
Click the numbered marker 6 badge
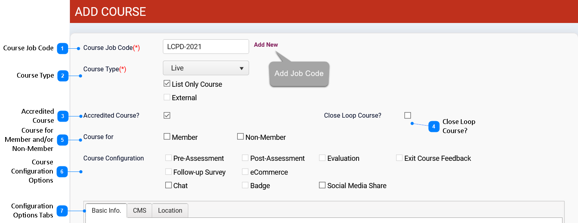62,172
